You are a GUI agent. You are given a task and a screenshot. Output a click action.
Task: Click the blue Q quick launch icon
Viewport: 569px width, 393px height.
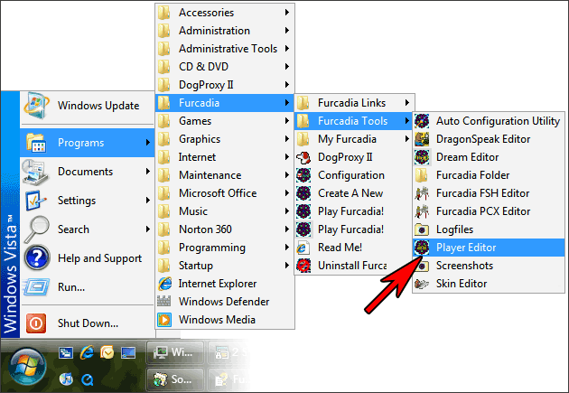87,379
